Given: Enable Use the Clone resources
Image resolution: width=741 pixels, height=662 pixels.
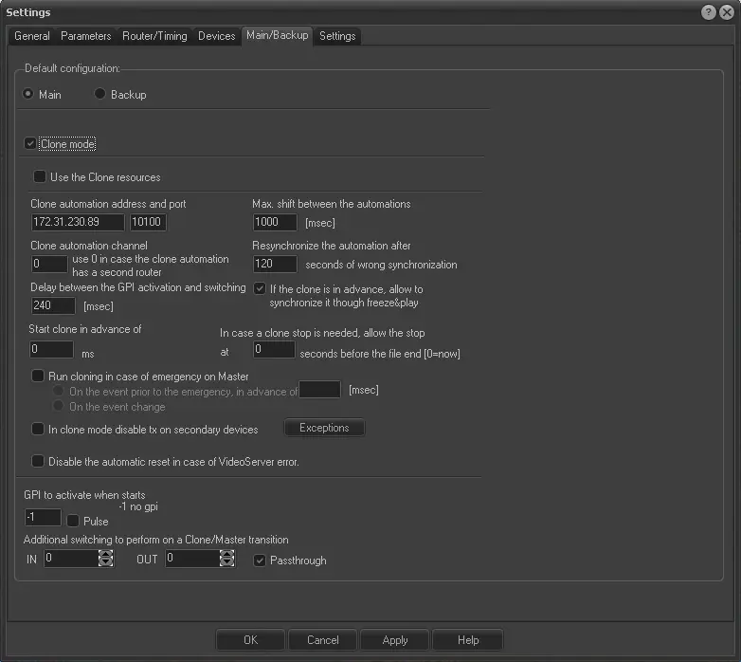Looking at the screenshot, I should 40,176.
